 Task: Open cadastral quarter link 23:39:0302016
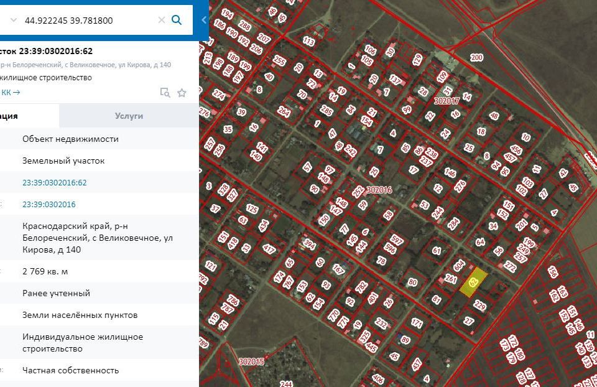(x=49, y=205)
